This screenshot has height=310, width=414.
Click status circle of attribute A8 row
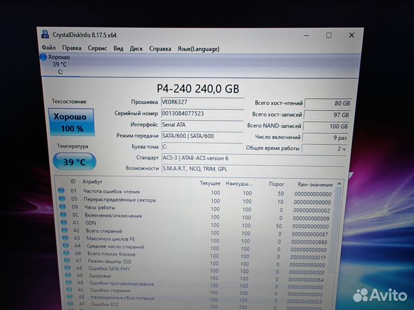tap(68, 268)
